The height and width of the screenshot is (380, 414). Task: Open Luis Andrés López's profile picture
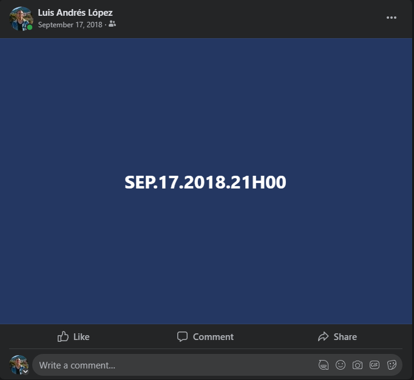click(x=21, y=18)
